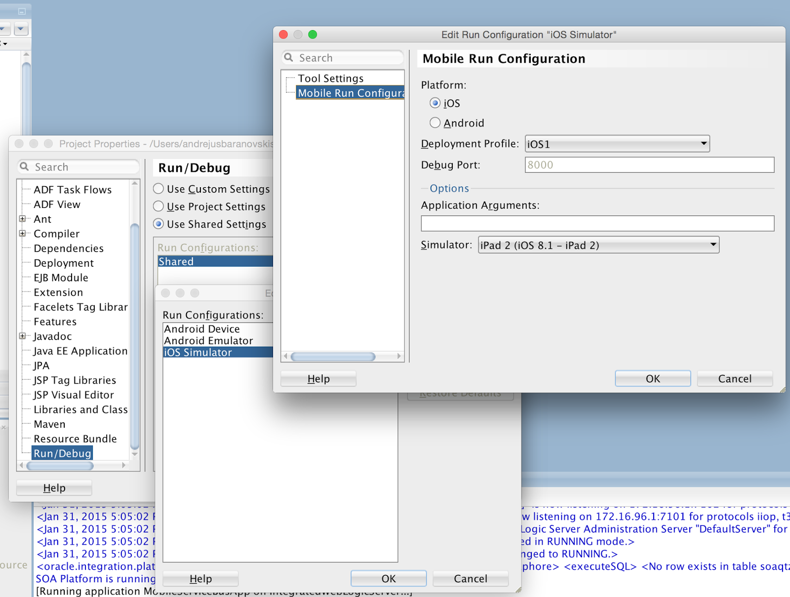The image size is (790, 597).
Task: Click the Search field in Edit Run Configuration
Action: (x=343, y=58)
